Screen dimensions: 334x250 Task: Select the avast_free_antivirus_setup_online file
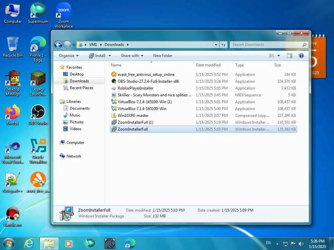[204, 75]
